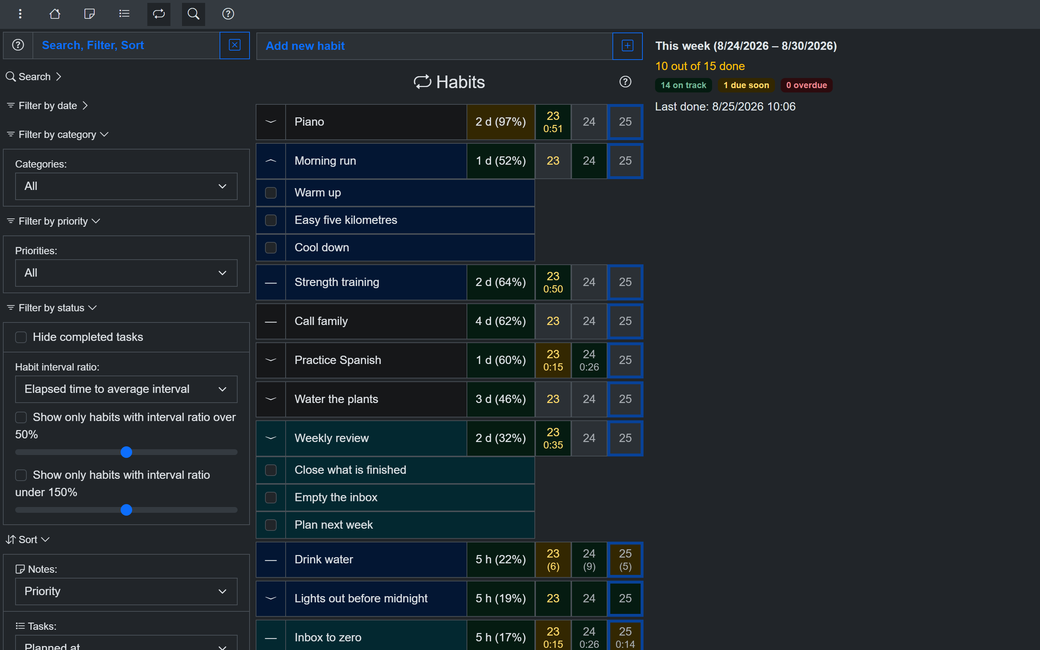Adjust the over 50% ratio slider
The width and height of the screenshot is (1040, 650).
coord(126,452)
